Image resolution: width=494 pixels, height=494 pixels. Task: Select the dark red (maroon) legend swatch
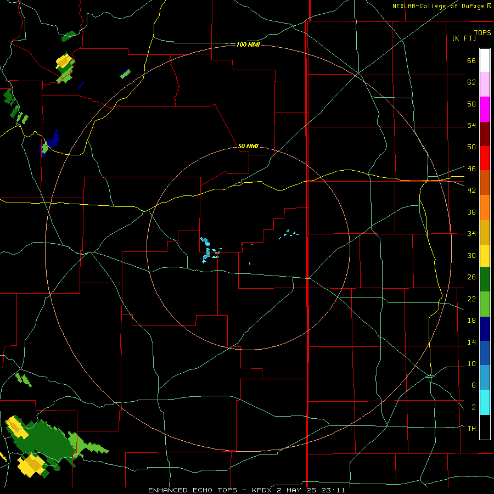485,134
